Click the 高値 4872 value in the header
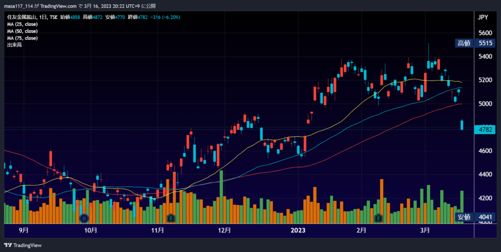The height and width of the screenshot is (252, 501). click(x=92, y=17)
